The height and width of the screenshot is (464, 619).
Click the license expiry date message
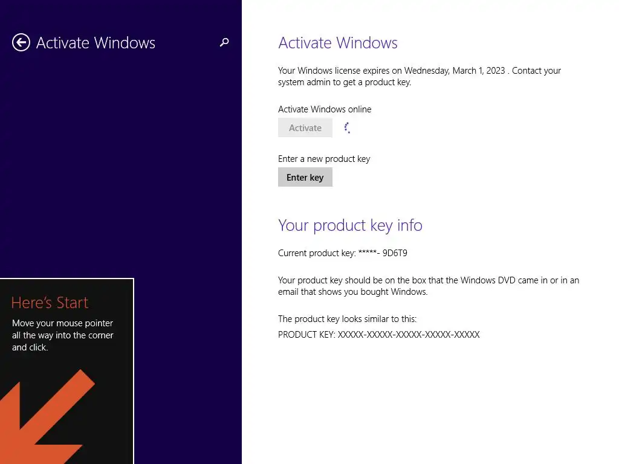pos(420,76)
